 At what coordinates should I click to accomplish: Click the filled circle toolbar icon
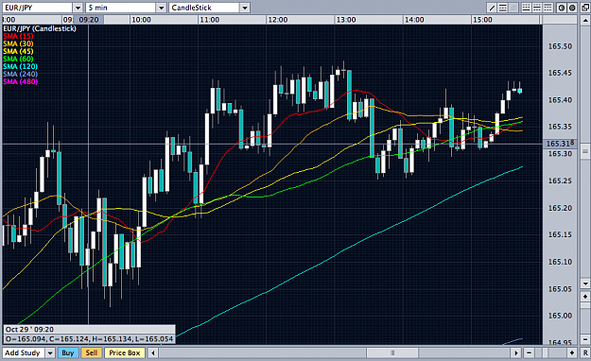572,8
